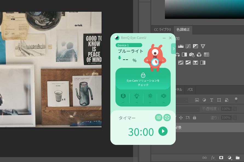Click the fill 100% value field
This screenshot has width=244, height=162.
pos(227,118)
